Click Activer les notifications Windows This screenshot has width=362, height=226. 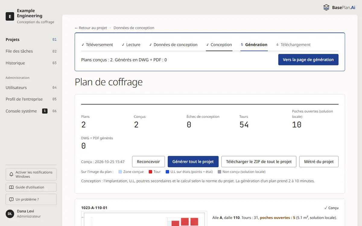31,174
